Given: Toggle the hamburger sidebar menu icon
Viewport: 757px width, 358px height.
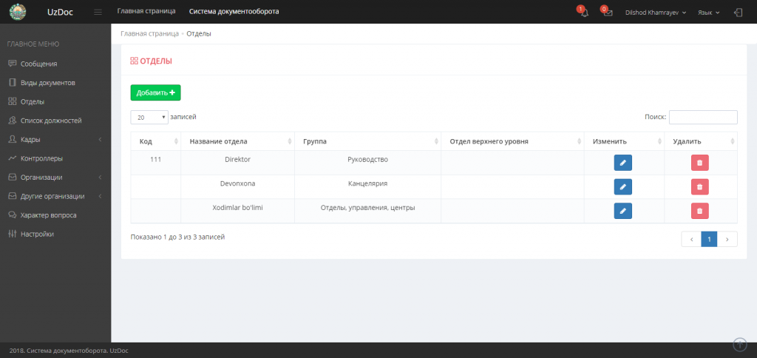Looking at the screenshot, I should [x=98, y=12].
